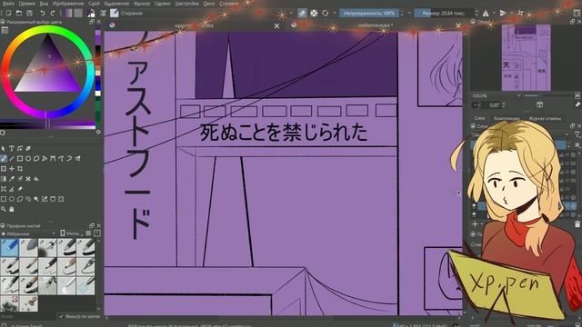Open the 'Правка' menu
This screenshot has width=582, height=327.
point(26,4)
